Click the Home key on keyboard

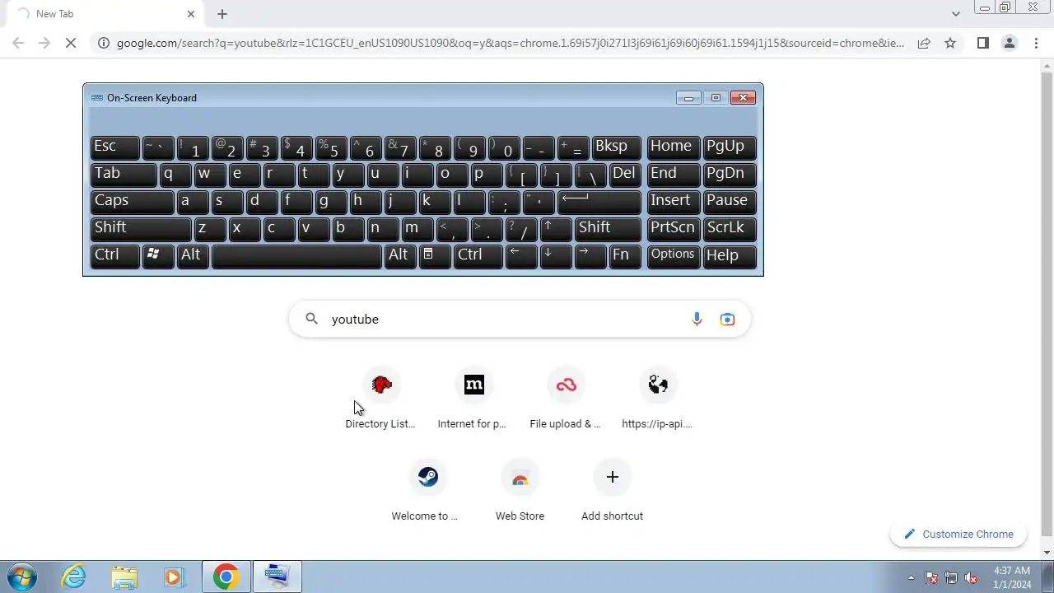pyautogui.click(x=674, y=147)
